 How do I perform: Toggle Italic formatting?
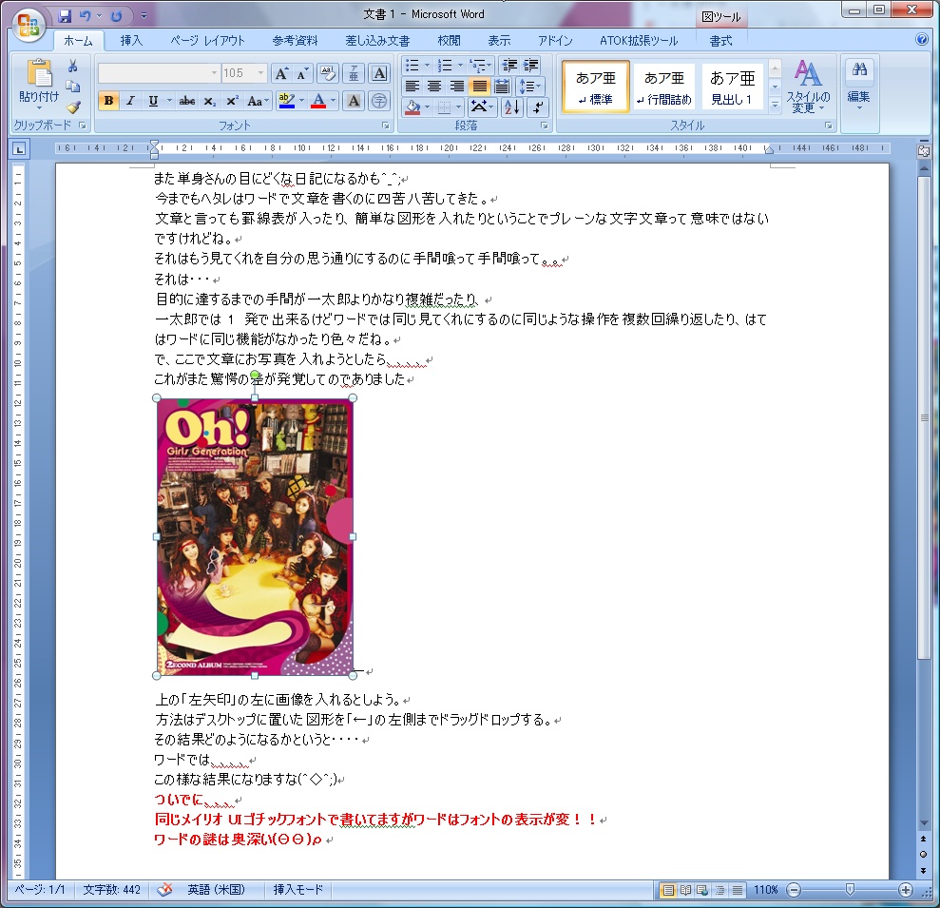click(130, 101)
